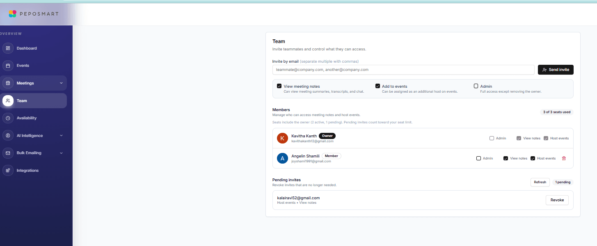Click the Owner badge next to Kavitha
The height and width of the screenshot is (246, 597).
(x=327, y=136)
